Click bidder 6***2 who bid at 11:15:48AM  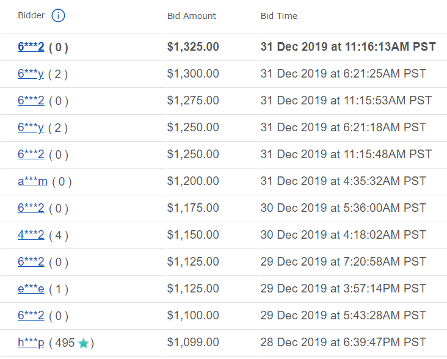pyautogui.click(x=31, y=154)
